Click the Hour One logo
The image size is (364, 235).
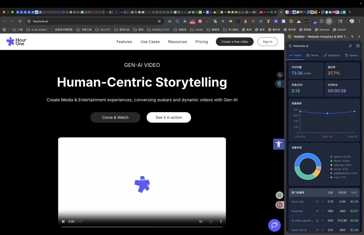16,42
